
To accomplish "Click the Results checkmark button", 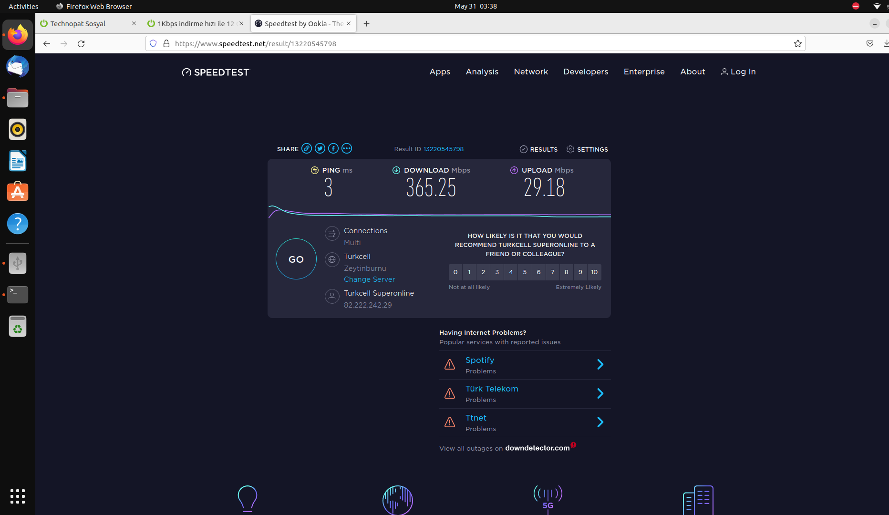I will click(538, 149).
